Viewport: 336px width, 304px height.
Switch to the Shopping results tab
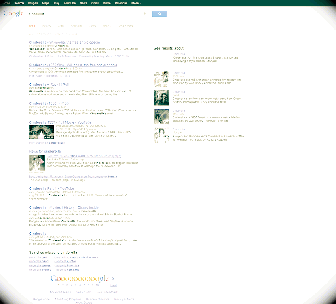77,26
